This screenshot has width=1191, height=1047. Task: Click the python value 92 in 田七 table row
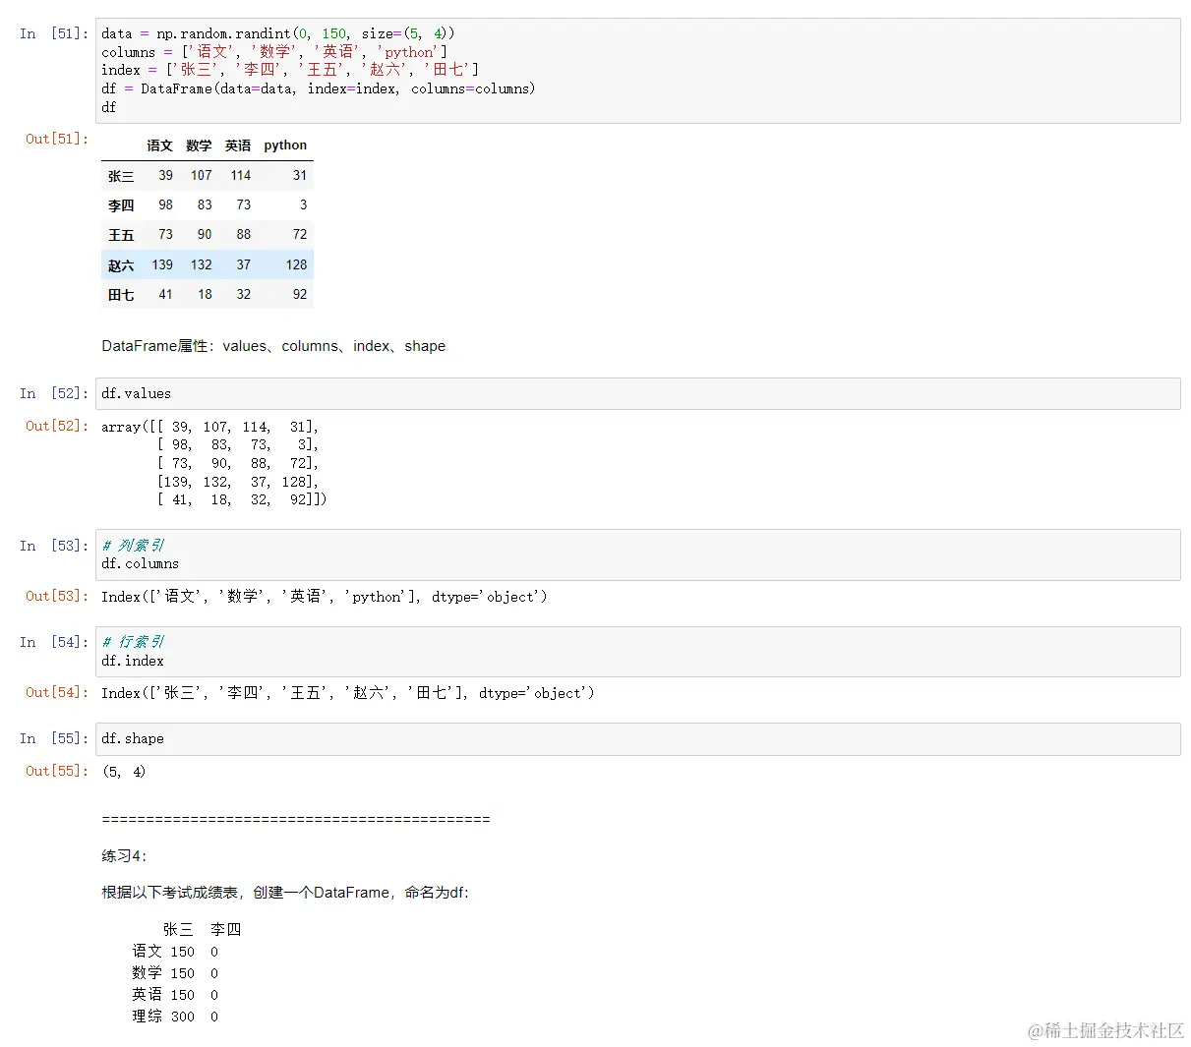coord(300,294)
